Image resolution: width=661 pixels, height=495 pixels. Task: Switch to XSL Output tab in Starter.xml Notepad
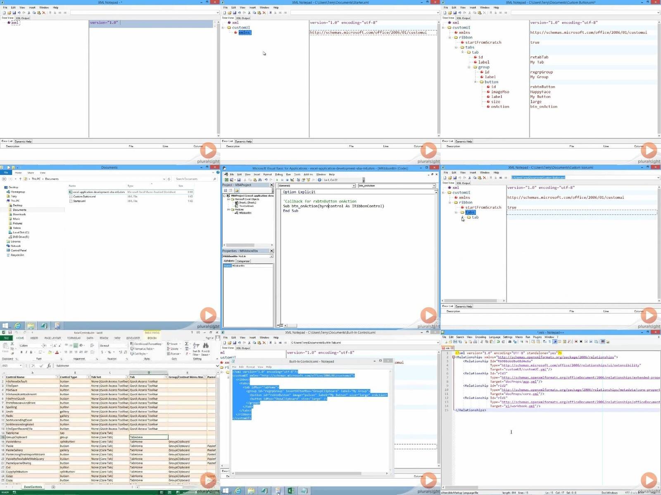click(x=243, y=18)
